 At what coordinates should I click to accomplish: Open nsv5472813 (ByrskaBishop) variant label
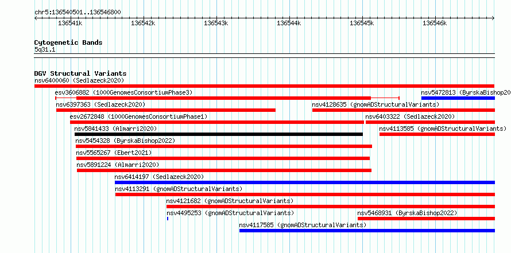pos(466,92)
